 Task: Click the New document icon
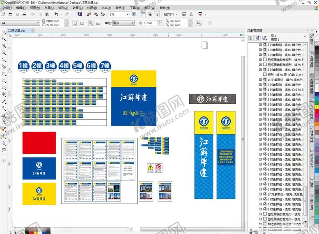pos(3,14)
